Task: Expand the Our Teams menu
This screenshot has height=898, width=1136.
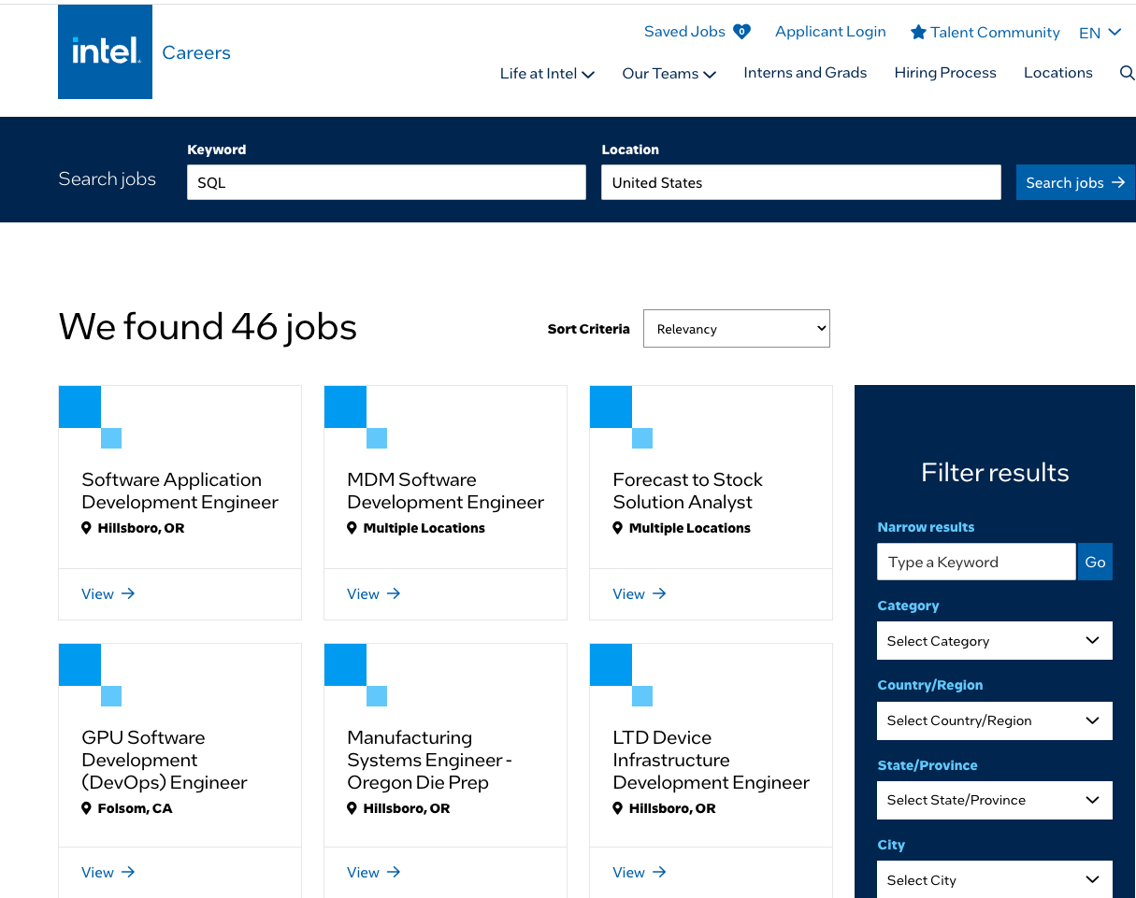Action: [669, 73]
